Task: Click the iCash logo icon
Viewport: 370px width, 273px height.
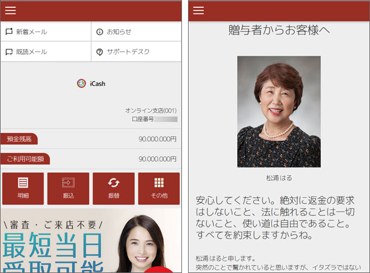Action: pyautogui.click(x=81, y=84)
